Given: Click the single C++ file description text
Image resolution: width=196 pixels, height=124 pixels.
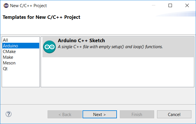Looking at the screenshot, I should 110,47.
